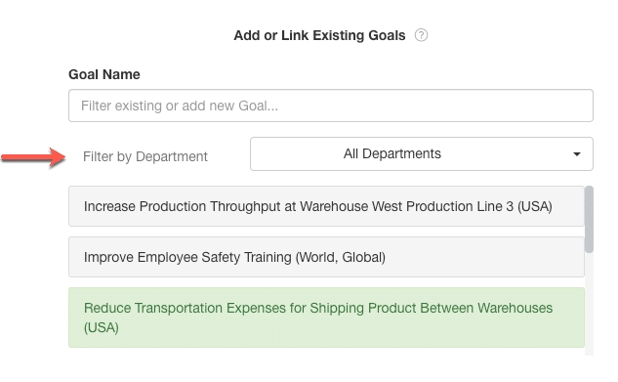The image size is (618, 382).
Task: Click the (USA) line of the highlighted goal
Action: [x=102, y=327]
